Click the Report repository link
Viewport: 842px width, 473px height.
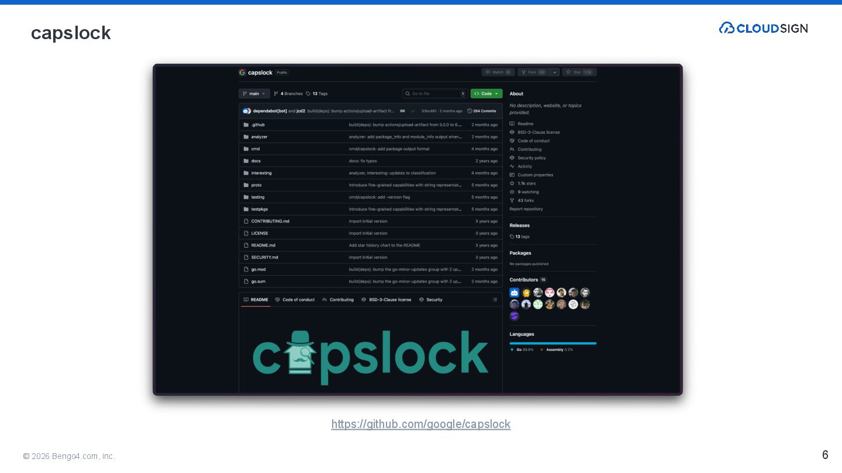point(526,209)
